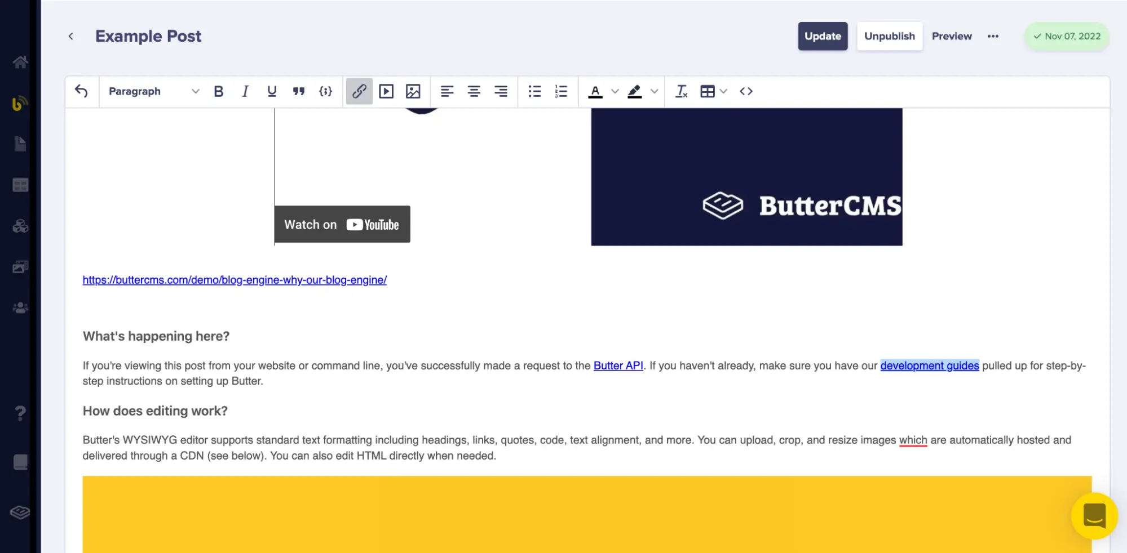This screenshot has height=553, width=1127.
Task: Click the undo arrow in toolbar
Action: tap(81, 91)
